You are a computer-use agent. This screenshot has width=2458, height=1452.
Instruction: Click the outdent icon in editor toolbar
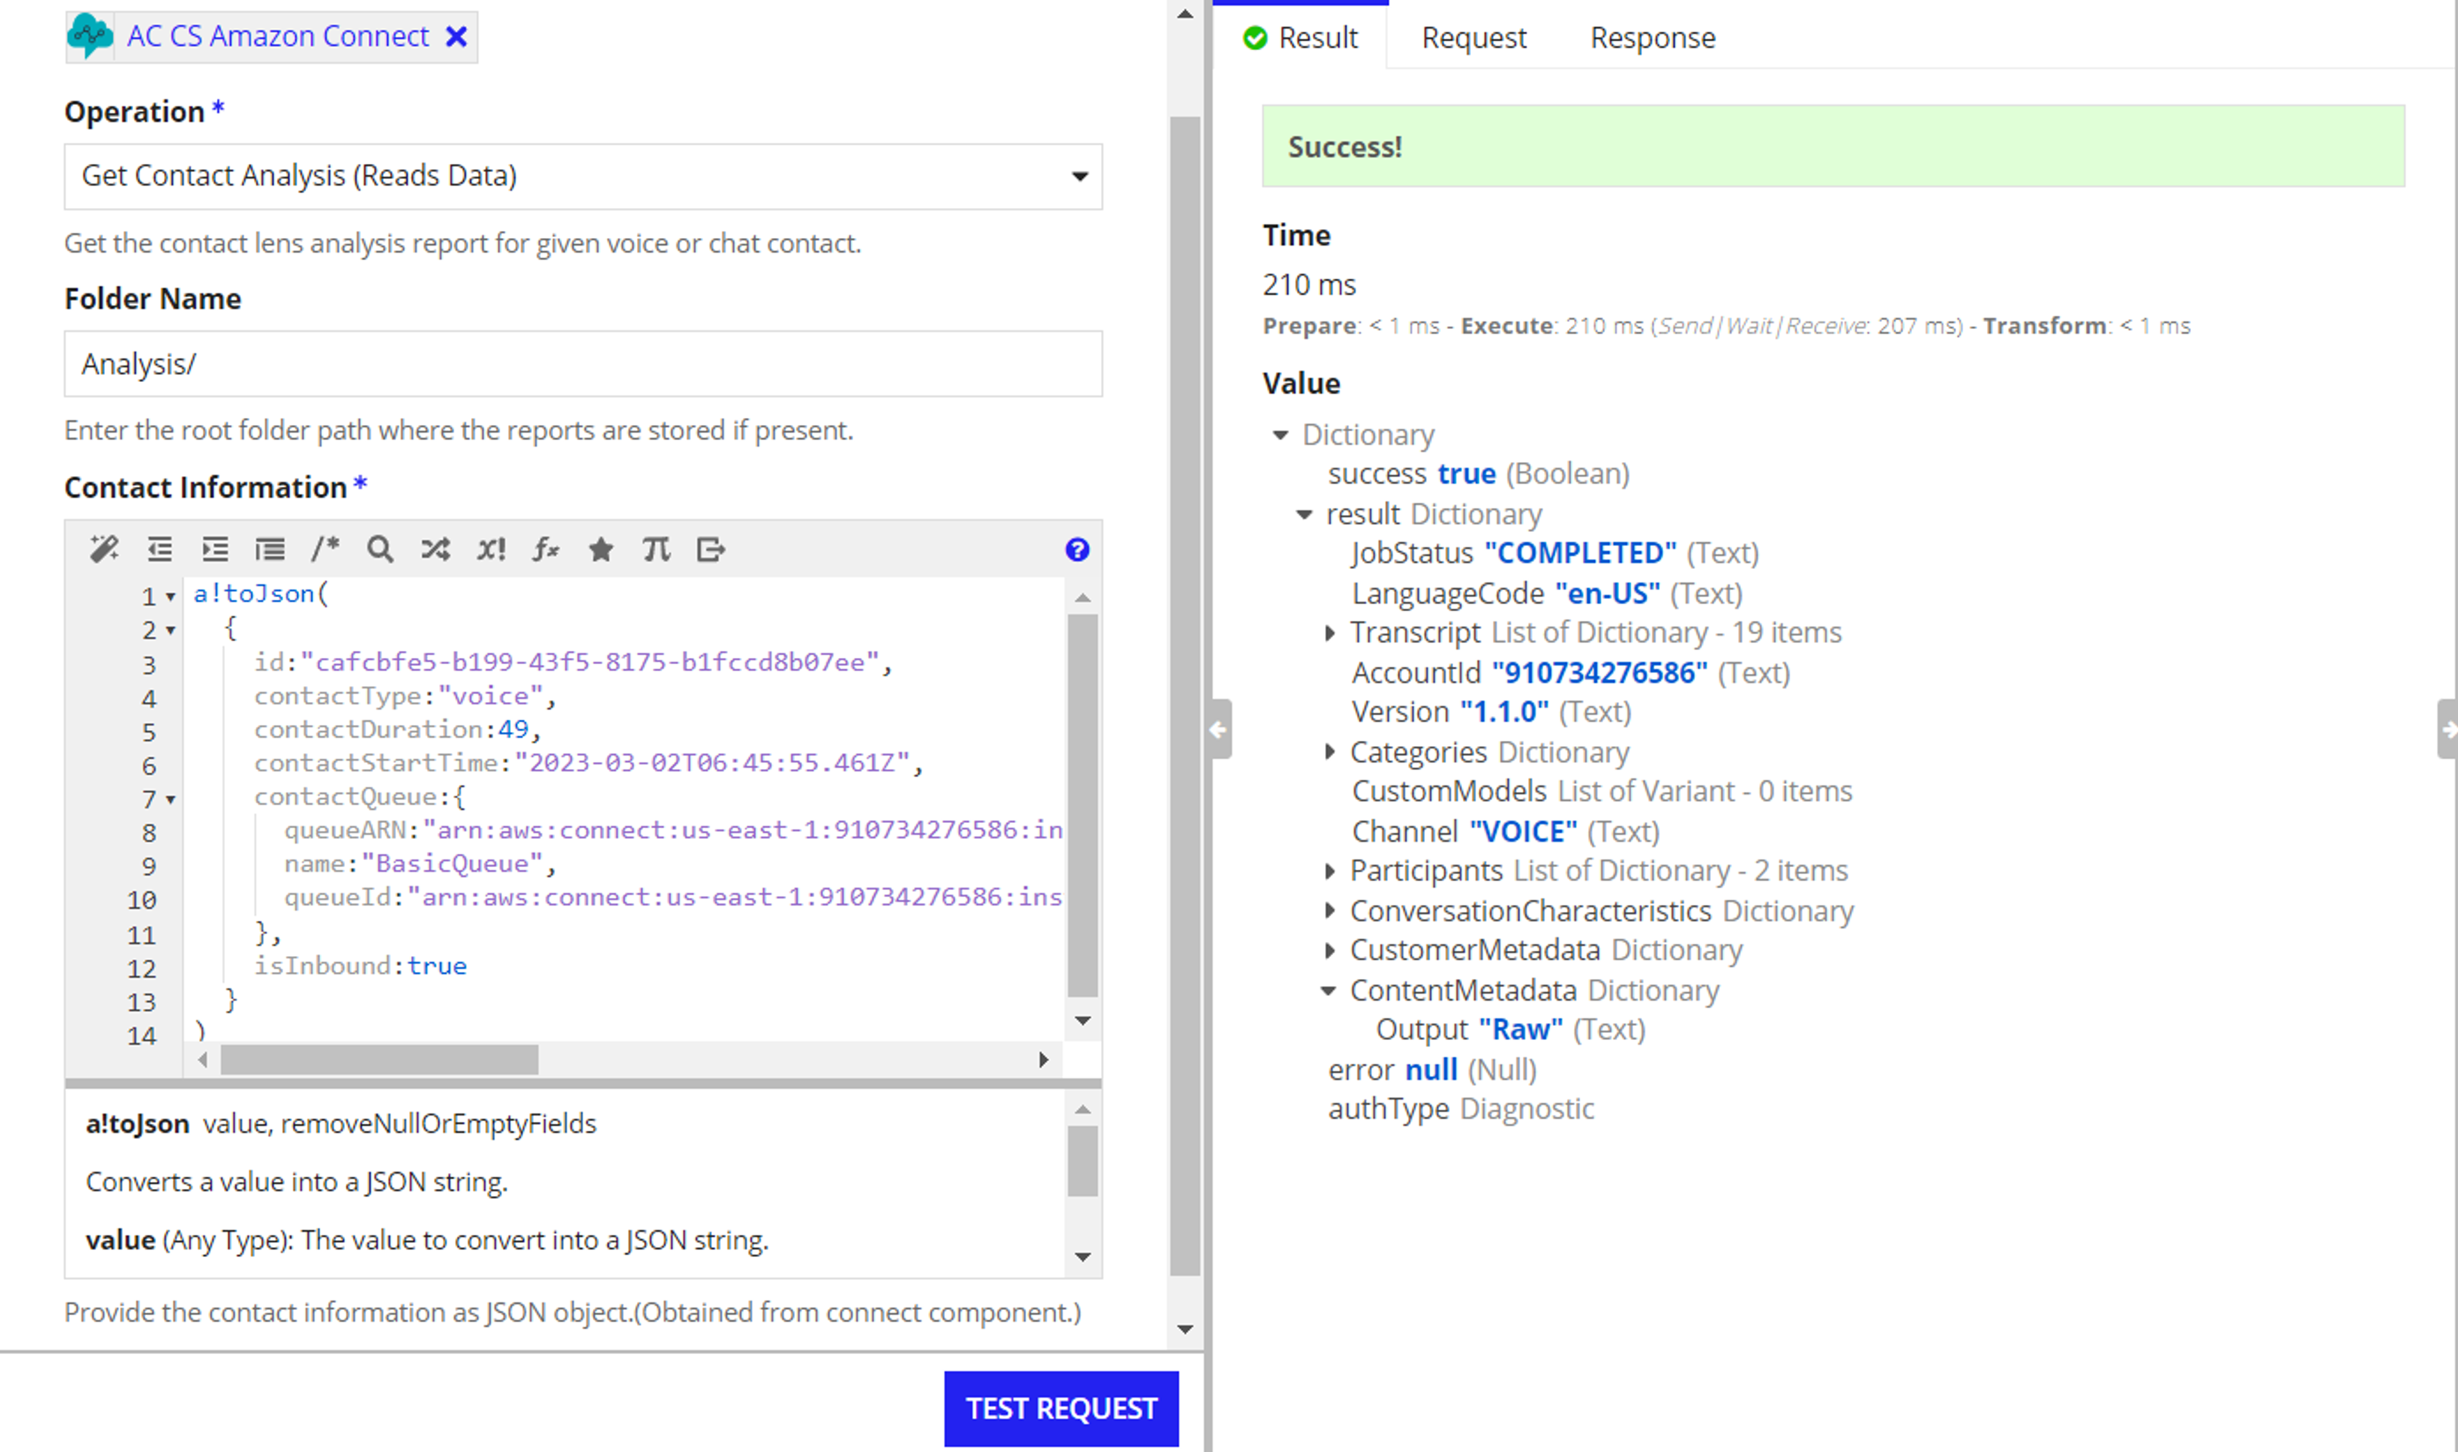pyautogui.click(x=159, y=550)
